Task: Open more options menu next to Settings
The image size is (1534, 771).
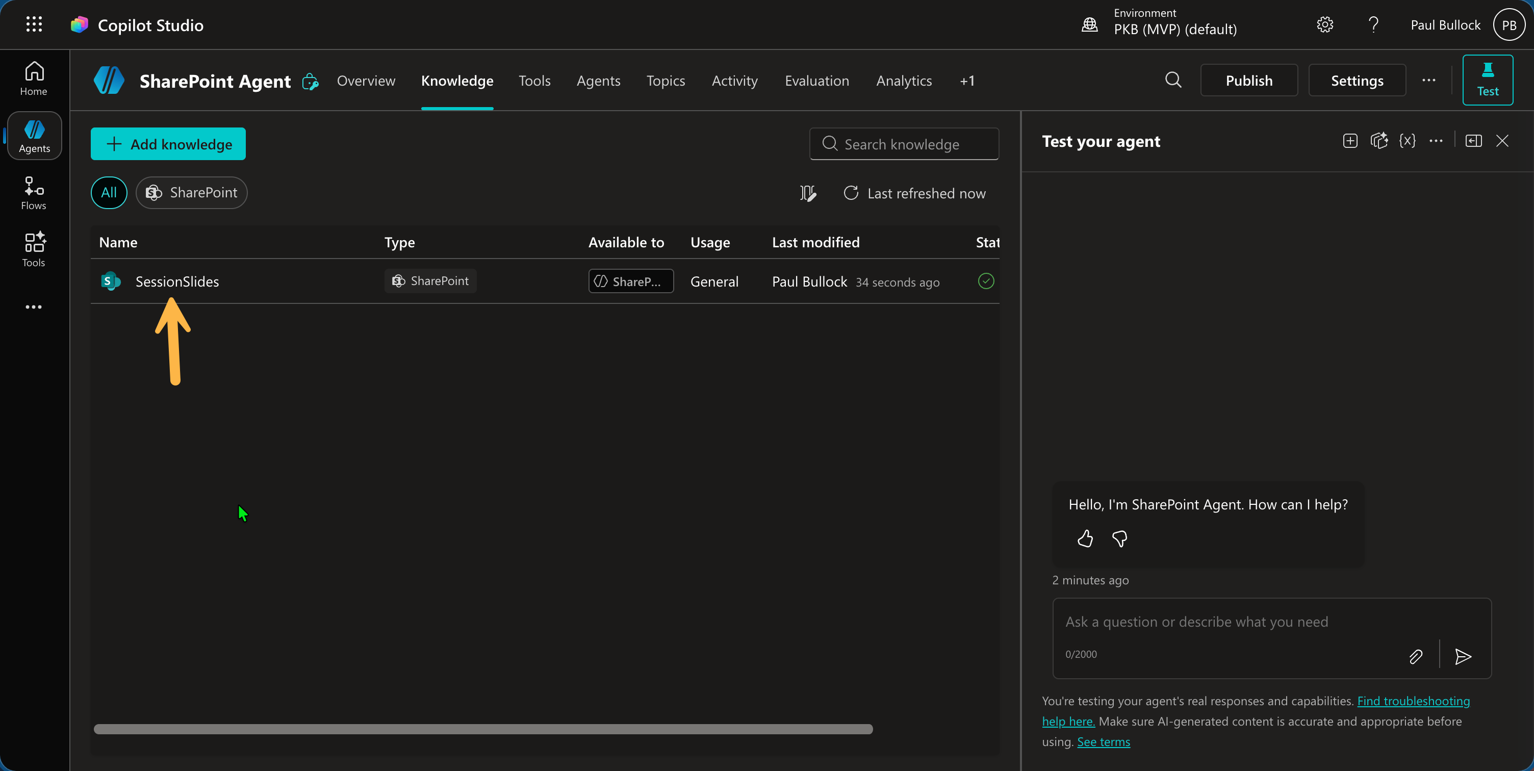Action: coord(1430,81)
